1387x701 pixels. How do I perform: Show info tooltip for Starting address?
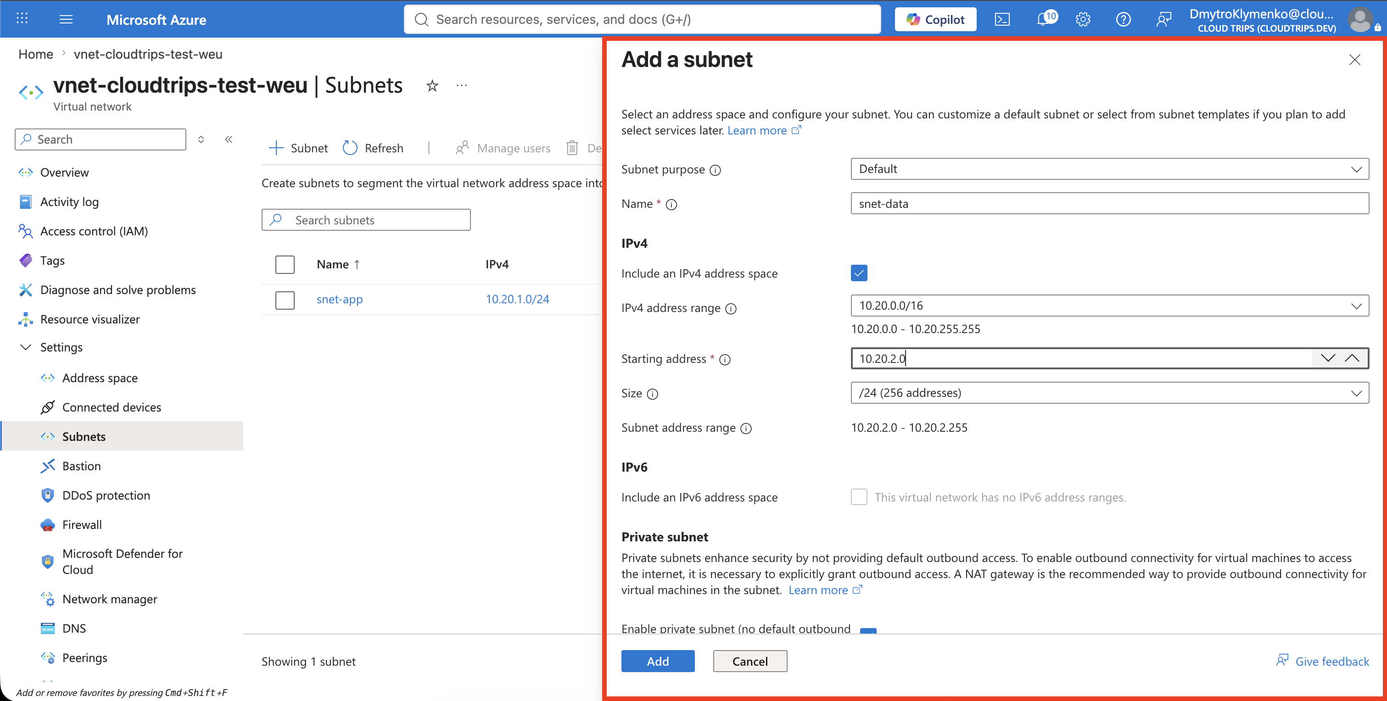(x=725, y=360)
